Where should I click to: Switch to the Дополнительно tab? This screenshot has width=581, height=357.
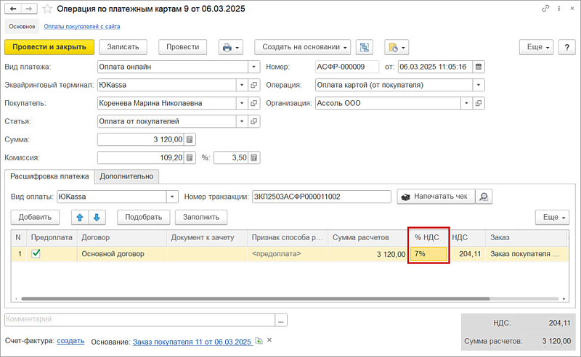click(x=126, y=176)
